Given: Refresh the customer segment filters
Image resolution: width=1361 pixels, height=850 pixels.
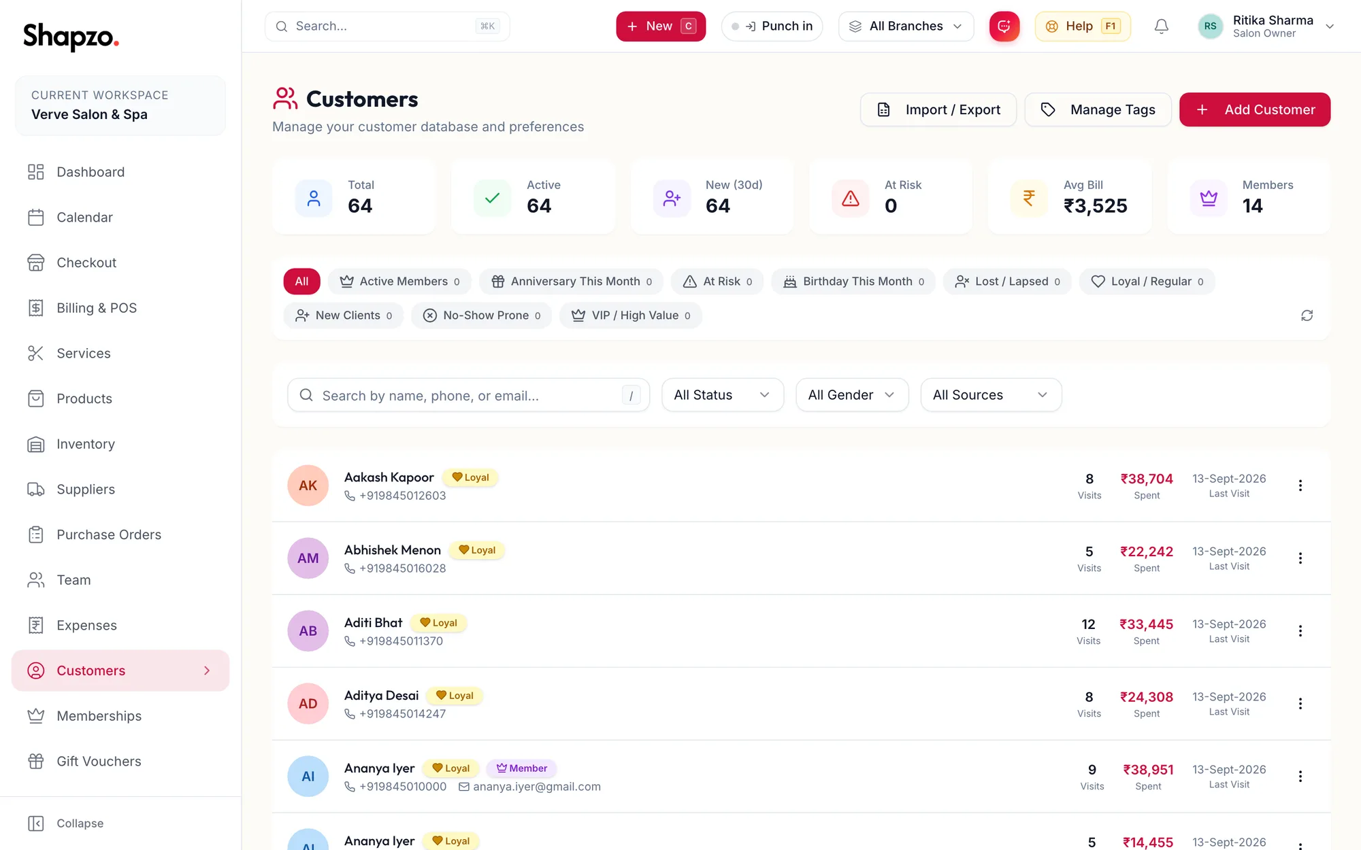Looking at the screenshot, I should coord(1307,316).
